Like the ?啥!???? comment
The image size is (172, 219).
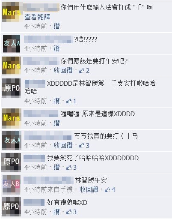click(56, 49)
